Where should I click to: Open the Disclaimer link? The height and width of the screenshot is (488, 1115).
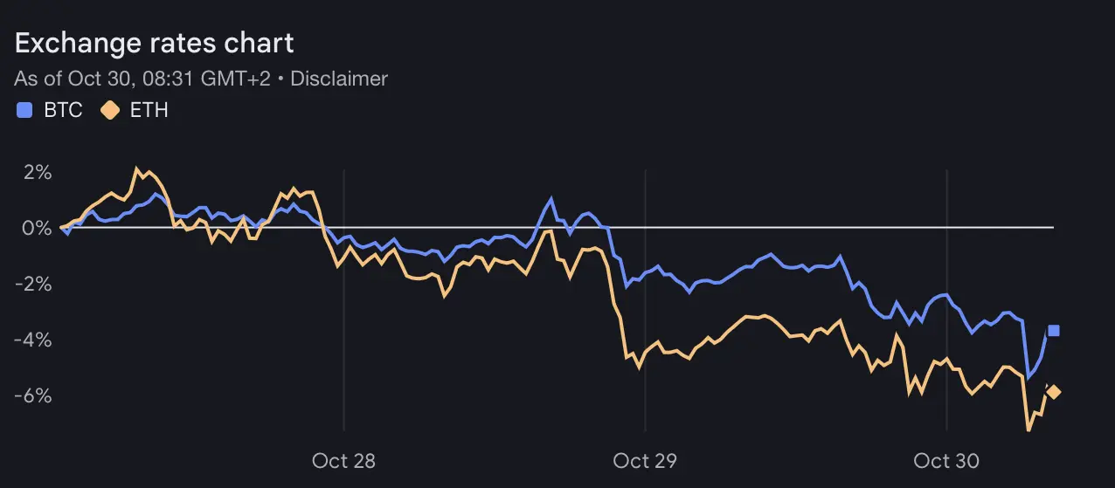[339, 79]
